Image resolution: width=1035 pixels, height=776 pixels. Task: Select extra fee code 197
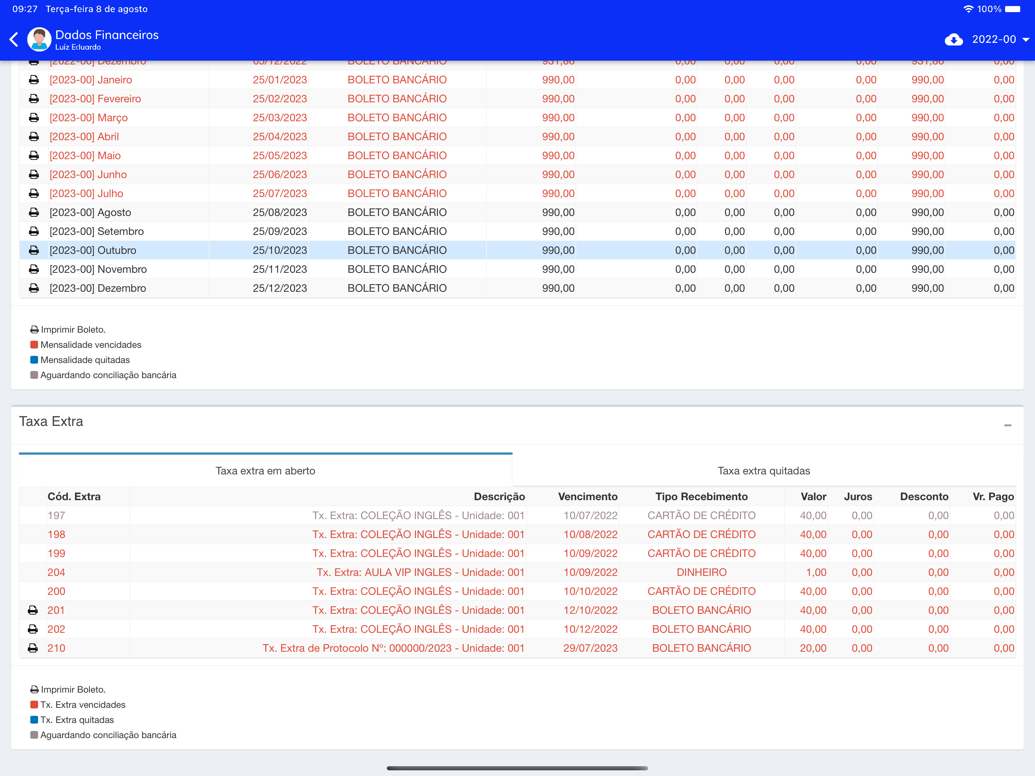(56, 516)
